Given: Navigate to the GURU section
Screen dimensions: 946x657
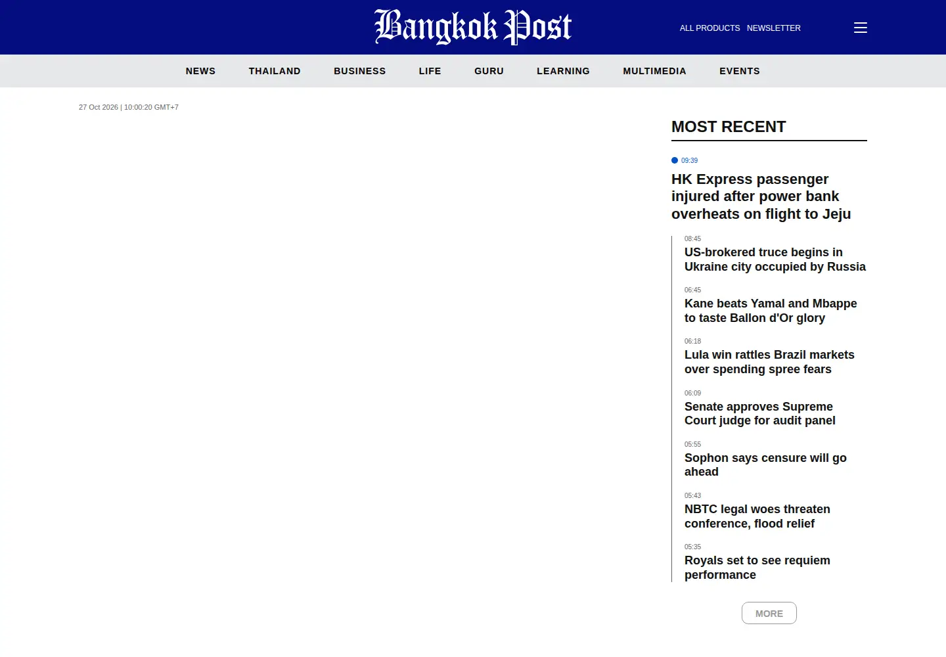Looking at the screenshot, I should 489,71.
